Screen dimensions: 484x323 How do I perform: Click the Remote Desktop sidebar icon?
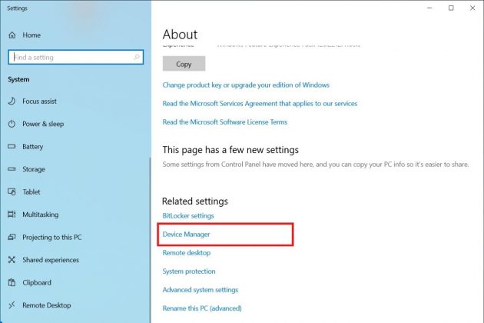(x=12, y=305)
